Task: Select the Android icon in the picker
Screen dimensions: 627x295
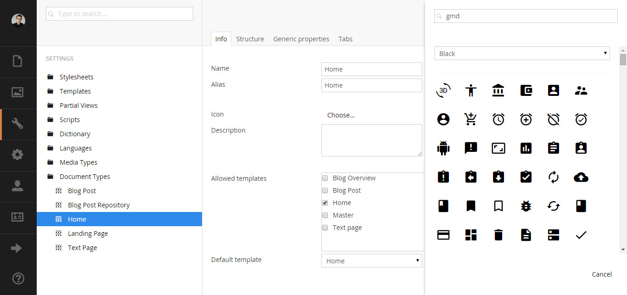Action: (443, 148)
